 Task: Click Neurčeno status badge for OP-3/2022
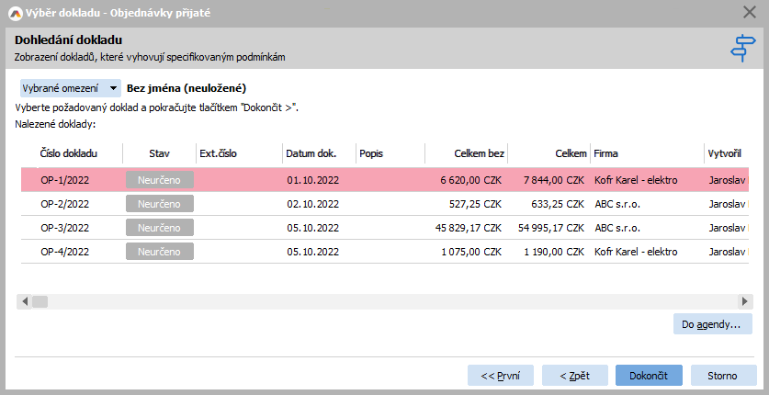tap(159, 228)
